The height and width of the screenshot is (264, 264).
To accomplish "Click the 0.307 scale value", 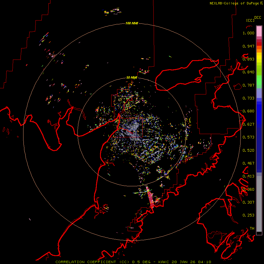I will click(x=248, y=202).
